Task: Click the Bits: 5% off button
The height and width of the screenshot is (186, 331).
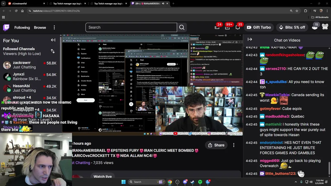Action: pyautogui.click(x=292, y=27)
